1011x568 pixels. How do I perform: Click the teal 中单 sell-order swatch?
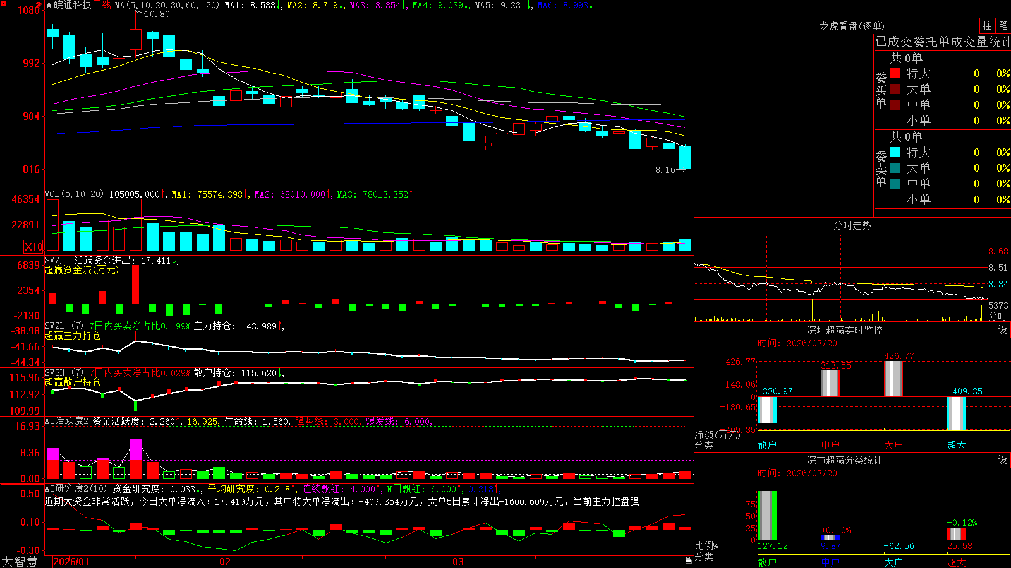click(895, 184)
